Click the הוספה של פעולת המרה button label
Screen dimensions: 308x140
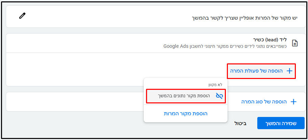pyautogui.click(x=255, y=71)
